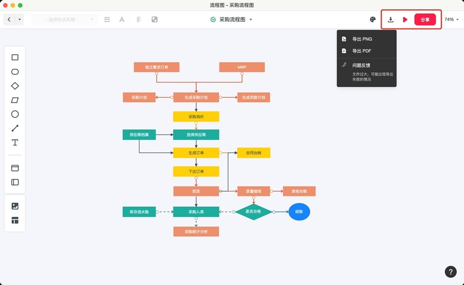This screenshot has height=285, width=464.
Task: Select the text tool
Action: (x=15, y=142)
